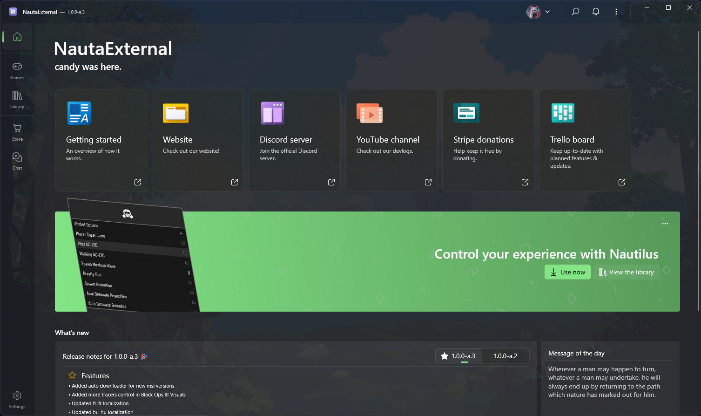Click the search icon in title bar
The height and width of the screenshot is (416, 701).
[x=575, y=12]
